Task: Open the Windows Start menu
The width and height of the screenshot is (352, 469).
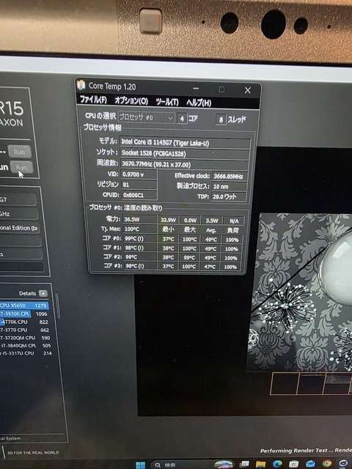Action: 140,465
